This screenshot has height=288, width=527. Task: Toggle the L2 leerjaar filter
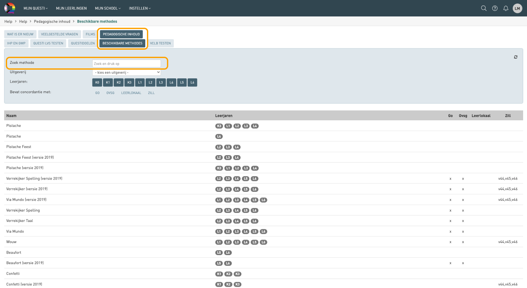coord(150,83)
